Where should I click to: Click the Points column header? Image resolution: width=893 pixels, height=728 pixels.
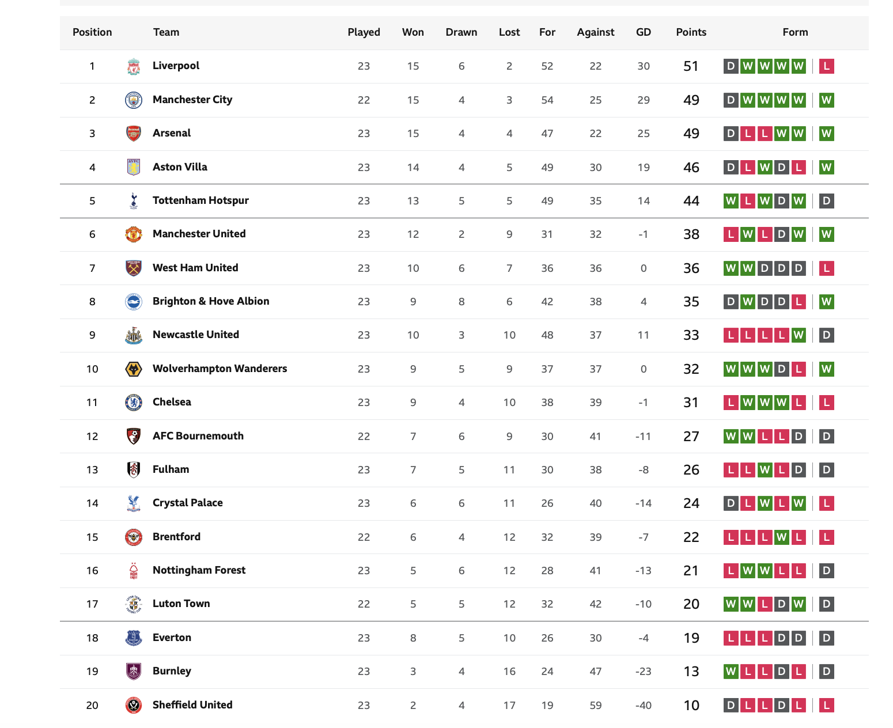pos(691,32)
